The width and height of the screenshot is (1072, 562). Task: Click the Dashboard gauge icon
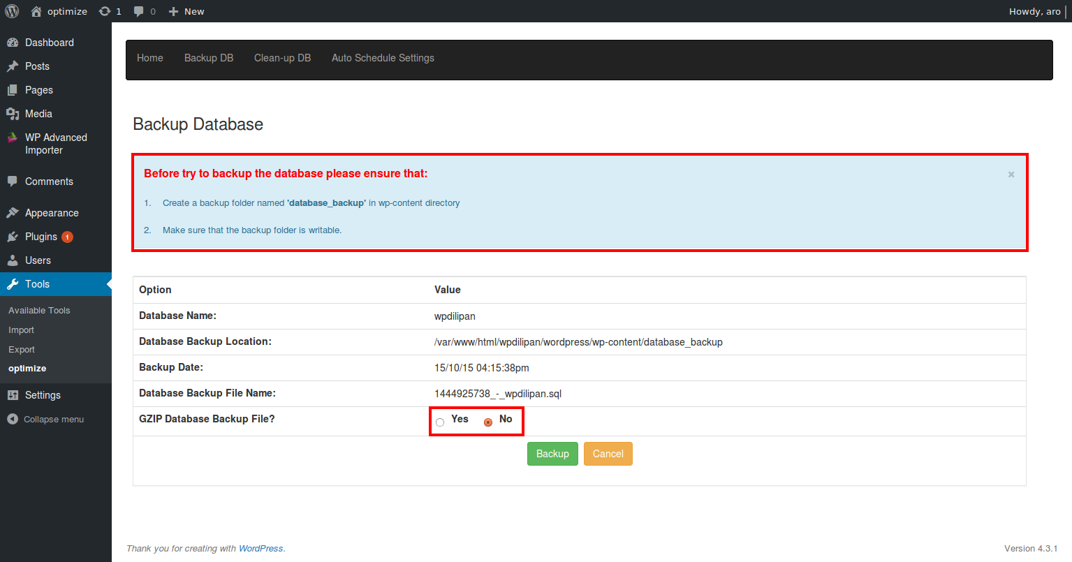tap(13, 43)
